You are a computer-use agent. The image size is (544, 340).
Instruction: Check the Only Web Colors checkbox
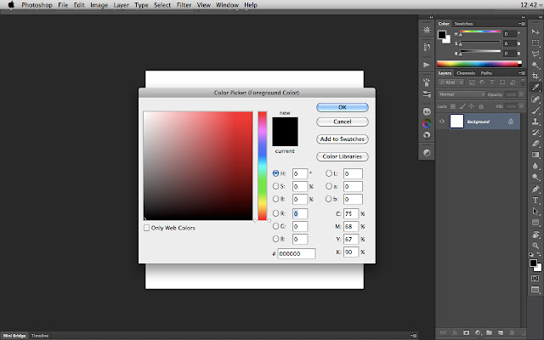[147, 228]
